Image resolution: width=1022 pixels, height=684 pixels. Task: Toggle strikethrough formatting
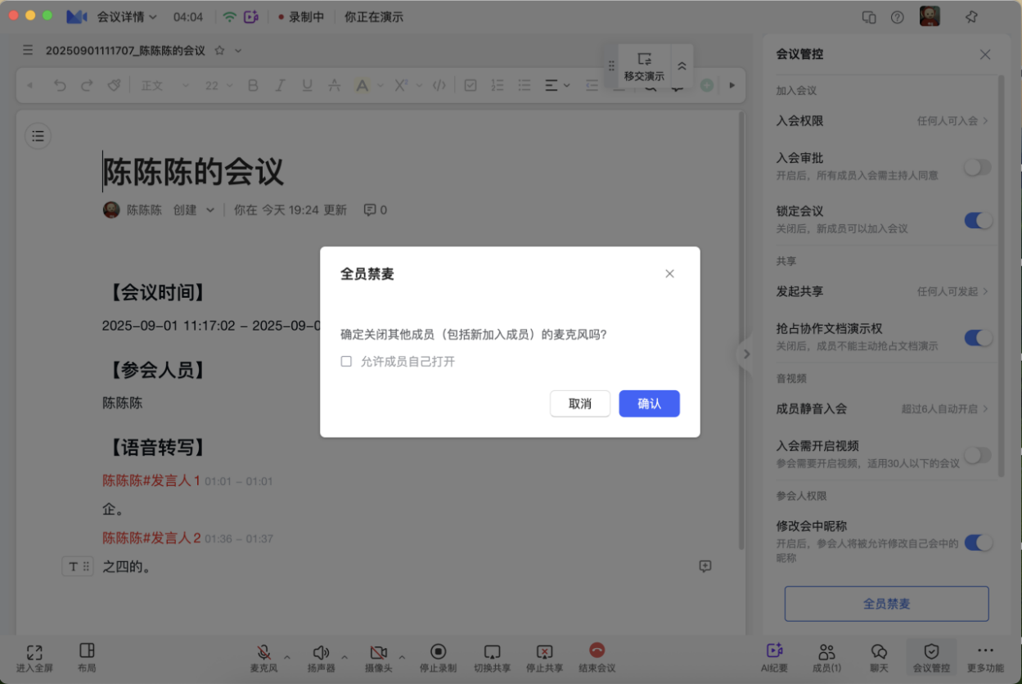click(334, 85)
